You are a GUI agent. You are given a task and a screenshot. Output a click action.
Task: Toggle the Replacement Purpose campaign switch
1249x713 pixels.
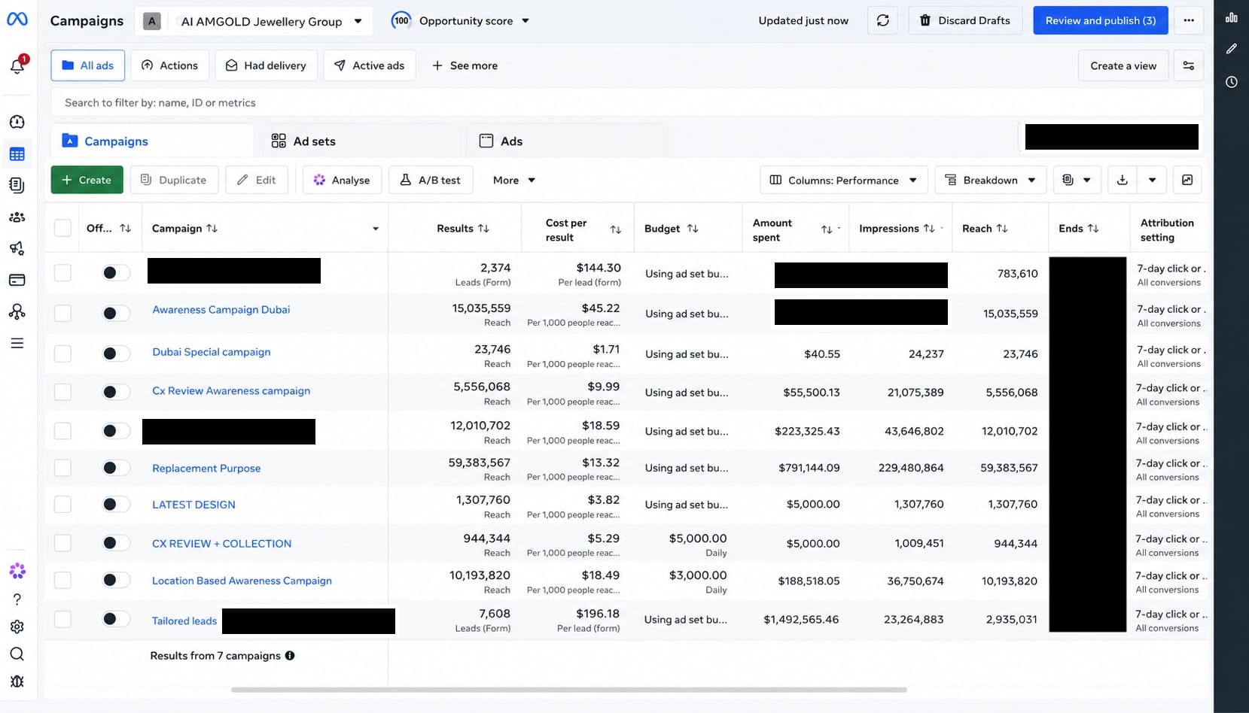click(x=116, y=468)
